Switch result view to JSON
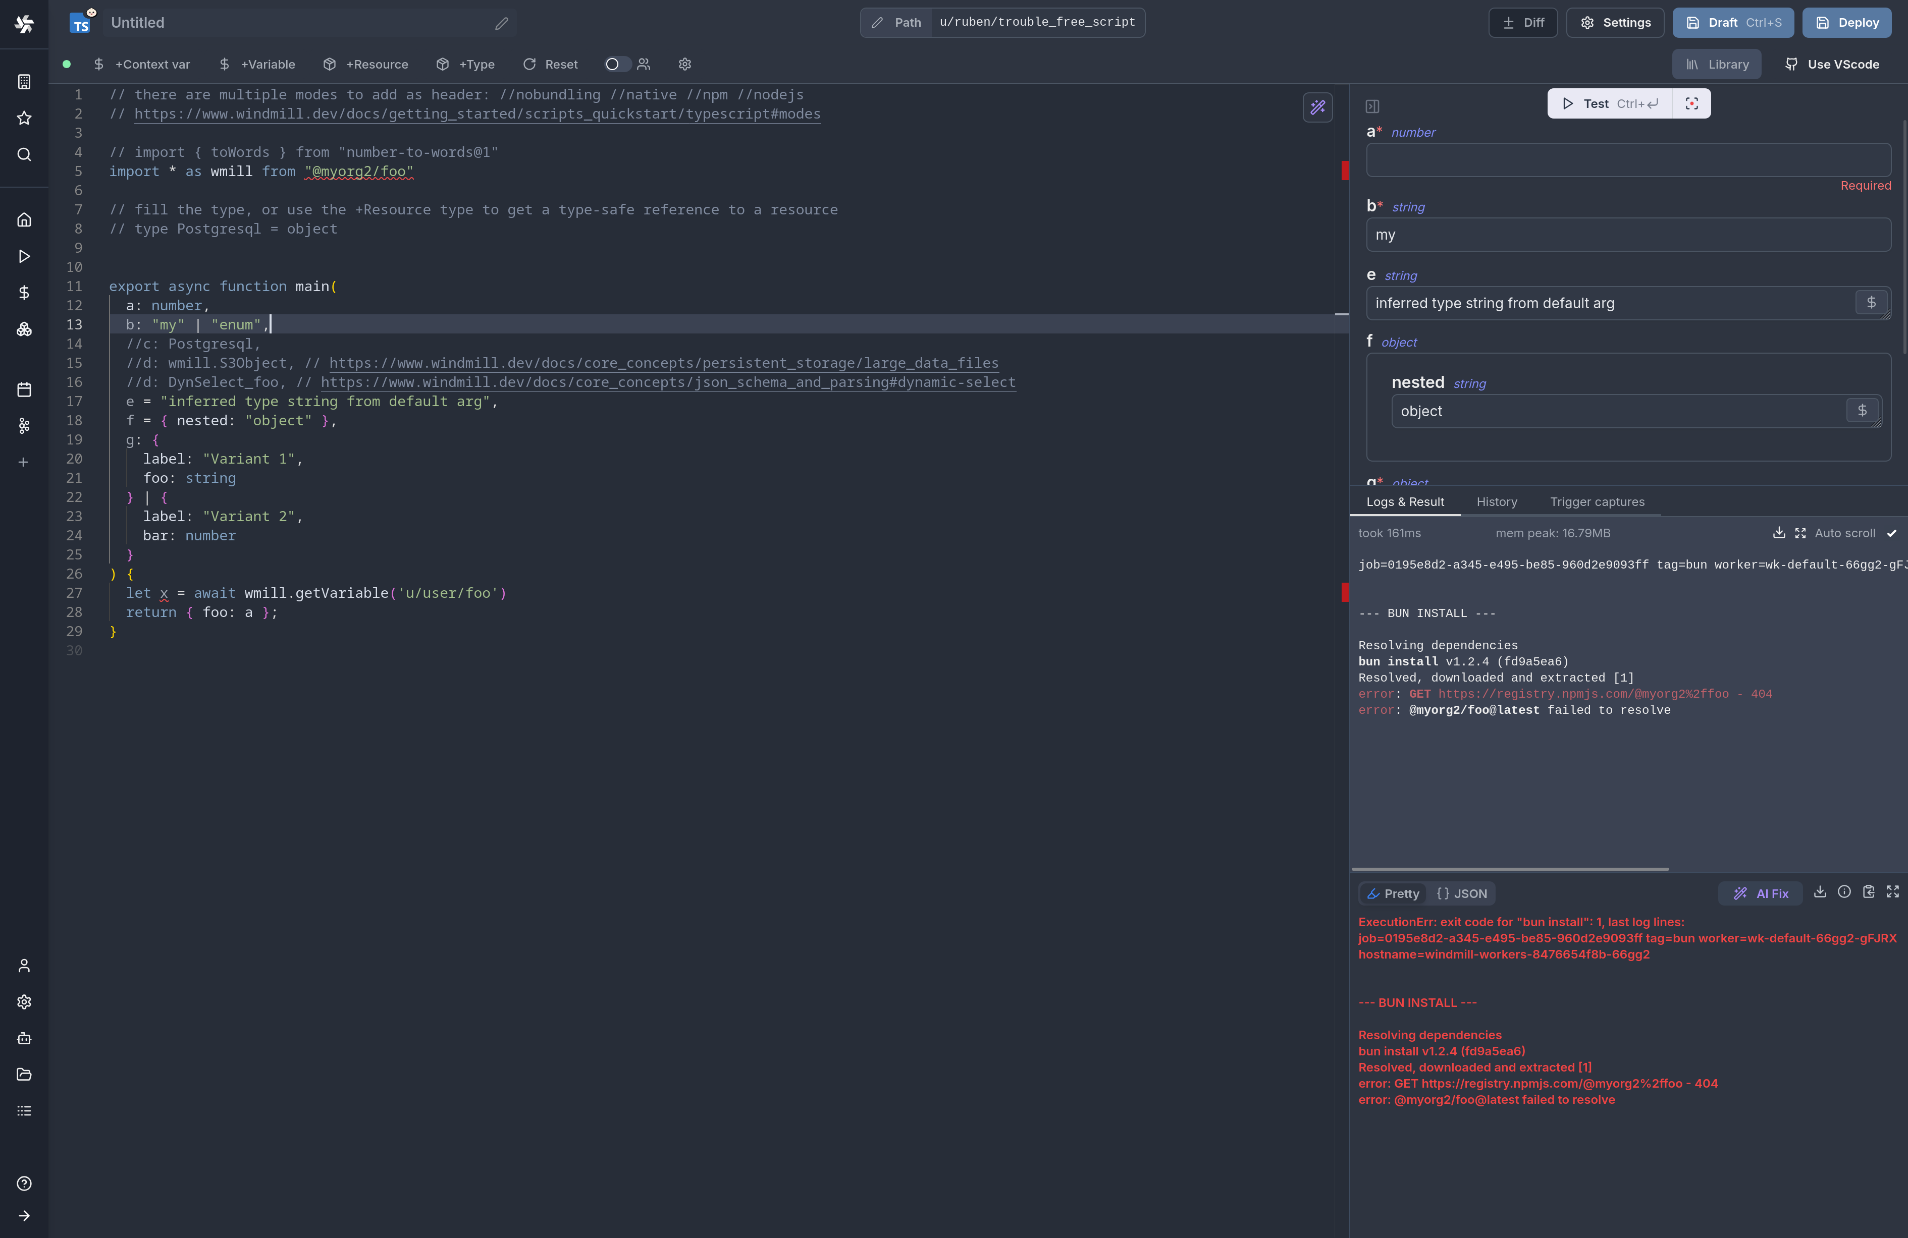 pos(1461,893)
